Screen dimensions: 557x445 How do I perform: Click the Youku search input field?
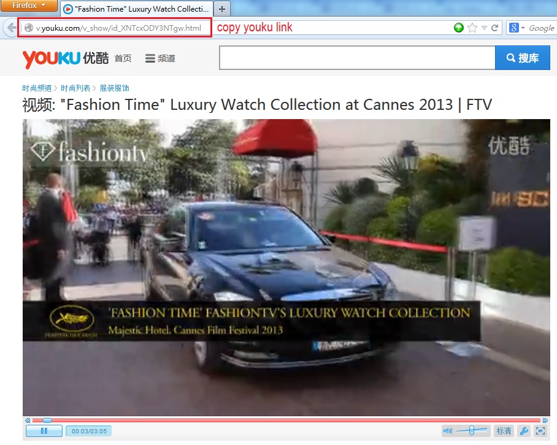point(357,58)
